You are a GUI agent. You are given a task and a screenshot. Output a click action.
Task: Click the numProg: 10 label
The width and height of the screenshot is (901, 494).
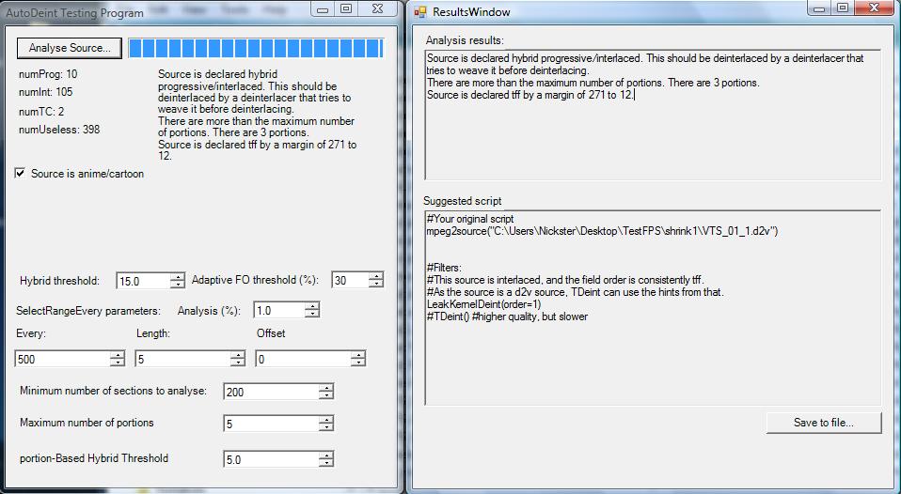click(48, 74)
